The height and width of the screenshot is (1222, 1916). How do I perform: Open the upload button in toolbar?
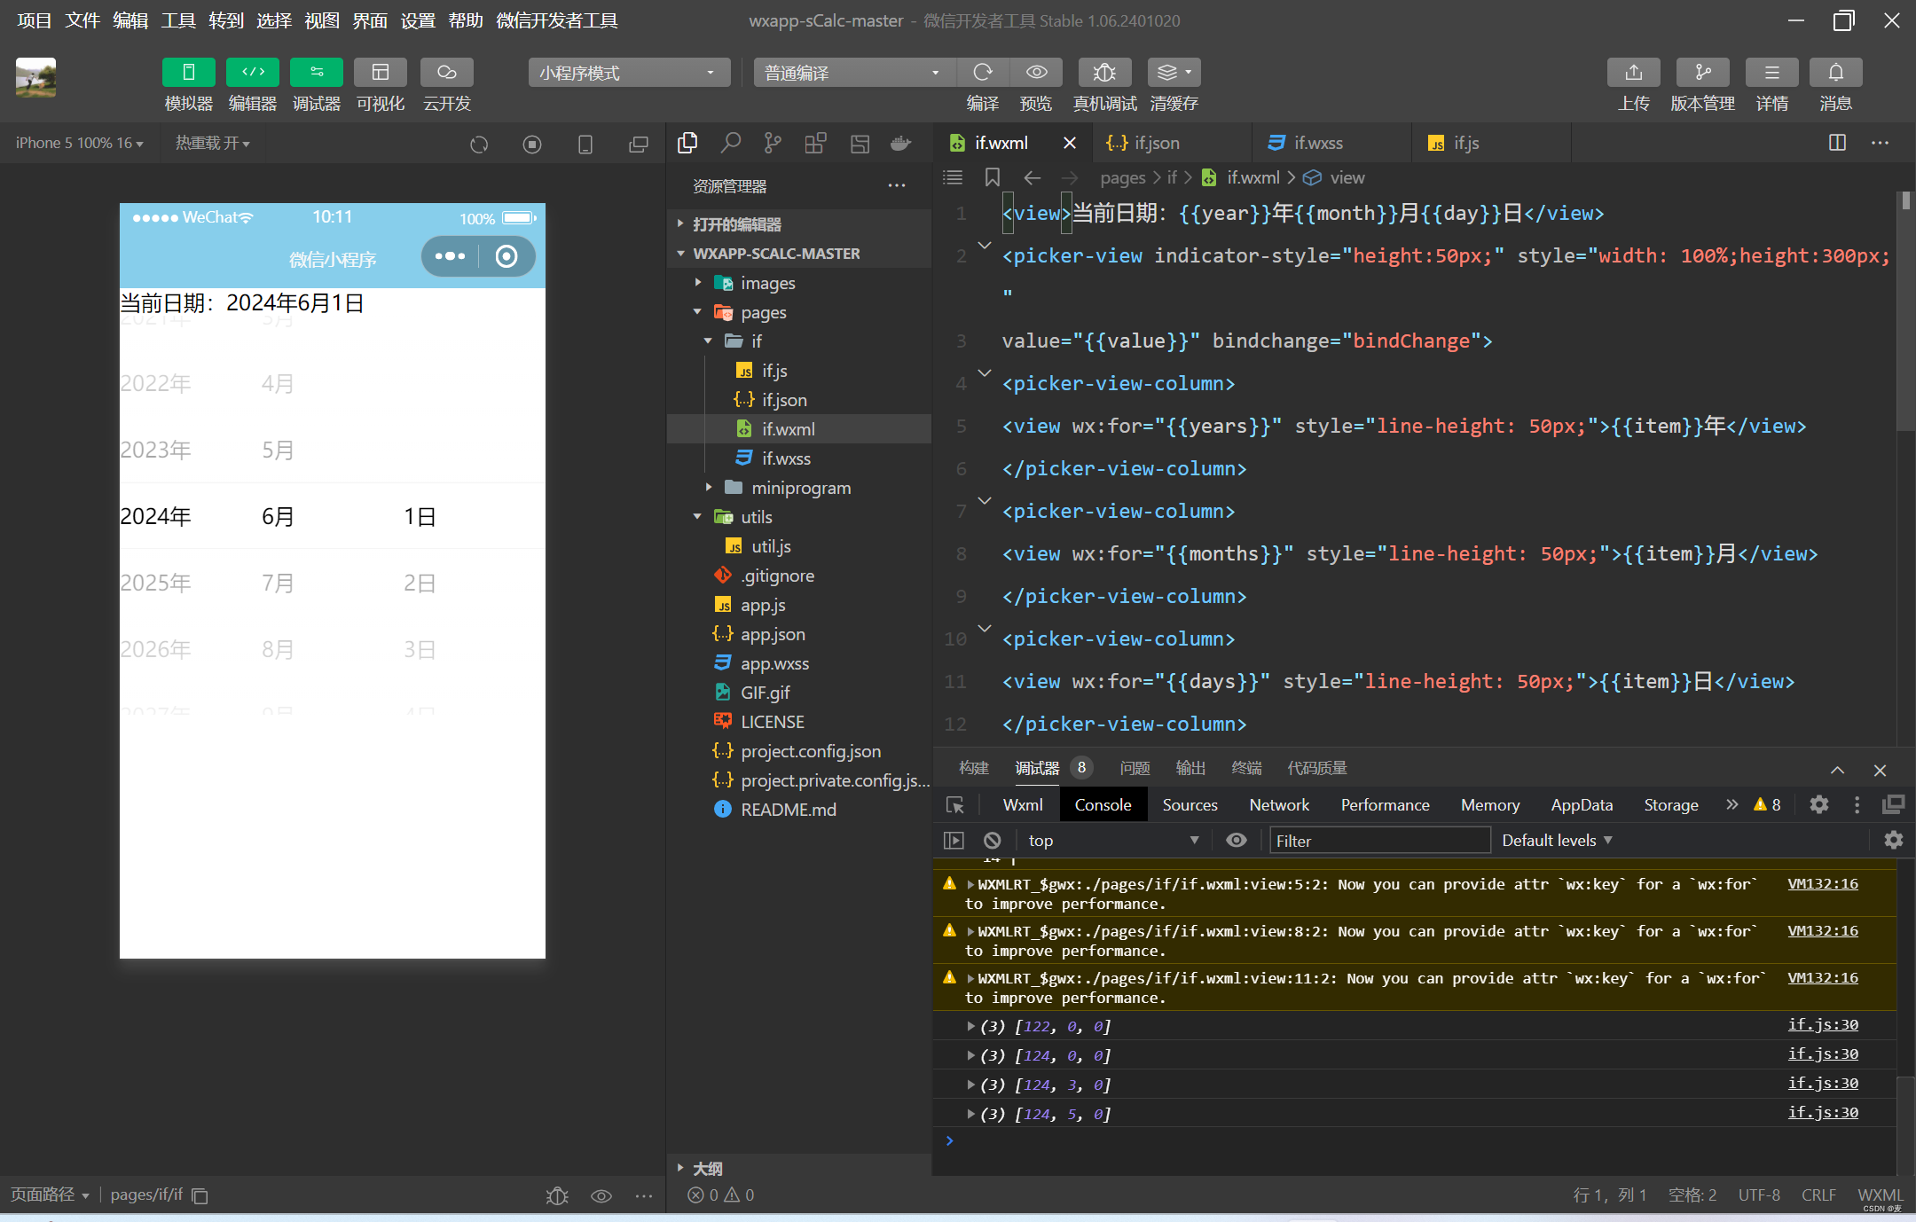tap(1633, 73)
